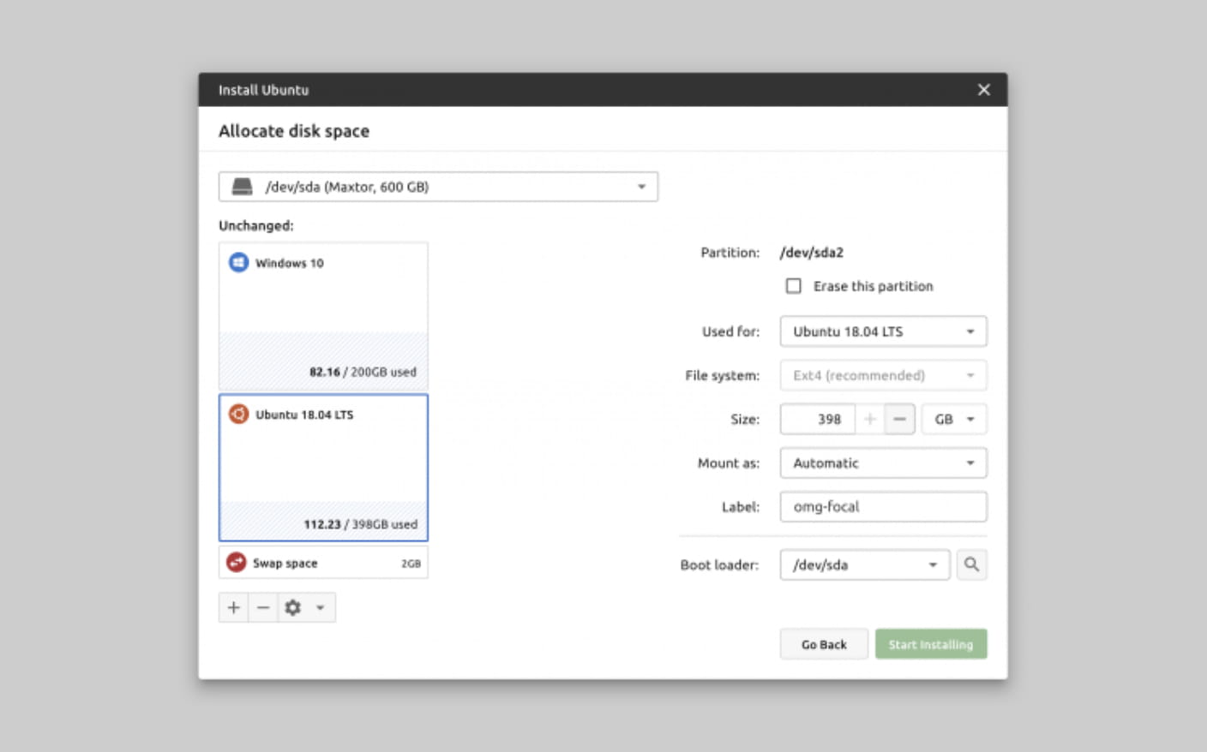
Task: Click the Go Back button
Action: [824, 644]
